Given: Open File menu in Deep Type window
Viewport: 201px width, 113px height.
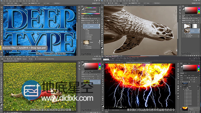Looking at the screenshot, I should (4, 1).
